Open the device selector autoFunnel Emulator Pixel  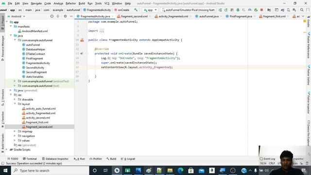coord(188,10)
